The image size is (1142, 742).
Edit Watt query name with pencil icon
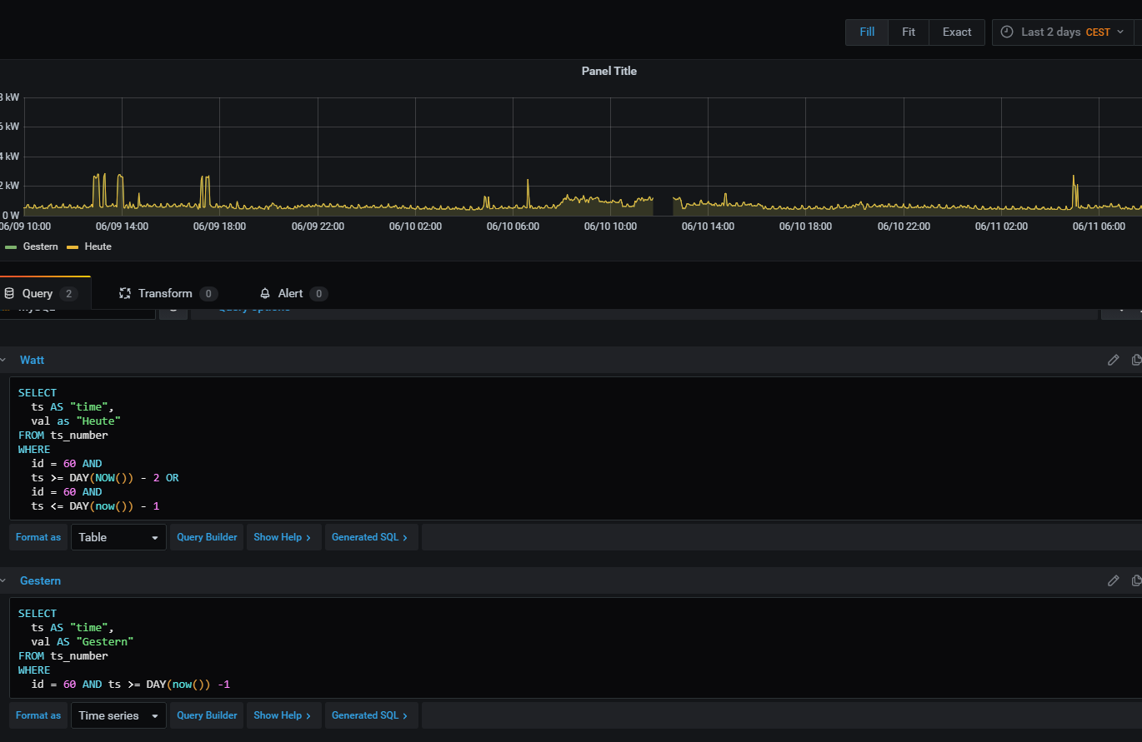tap(1113, 360)
